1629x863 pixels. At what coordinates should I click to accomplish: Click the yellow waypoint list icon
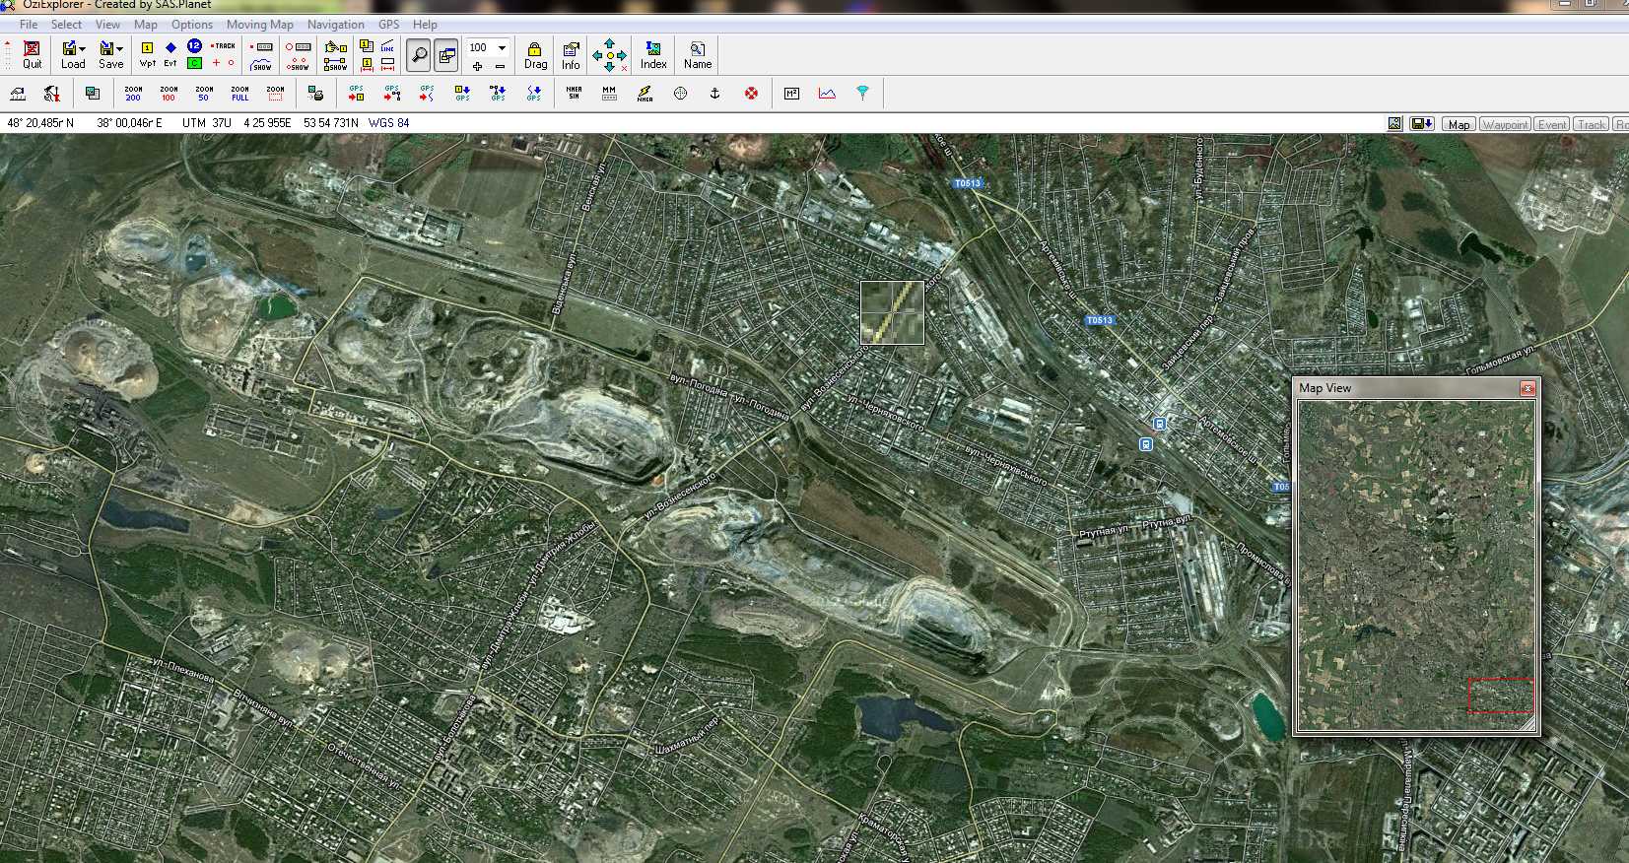coord(367,46)
